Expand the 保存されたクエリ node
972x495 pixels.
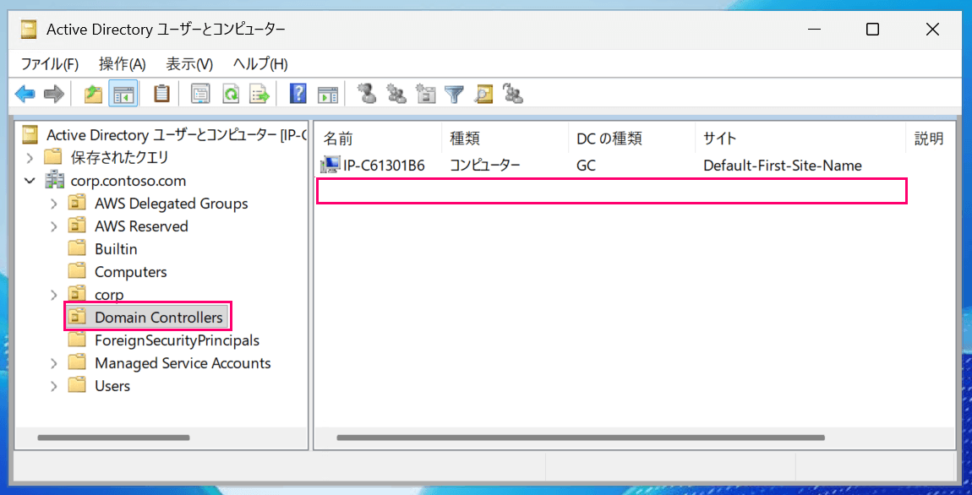click(x=30, y=157)
